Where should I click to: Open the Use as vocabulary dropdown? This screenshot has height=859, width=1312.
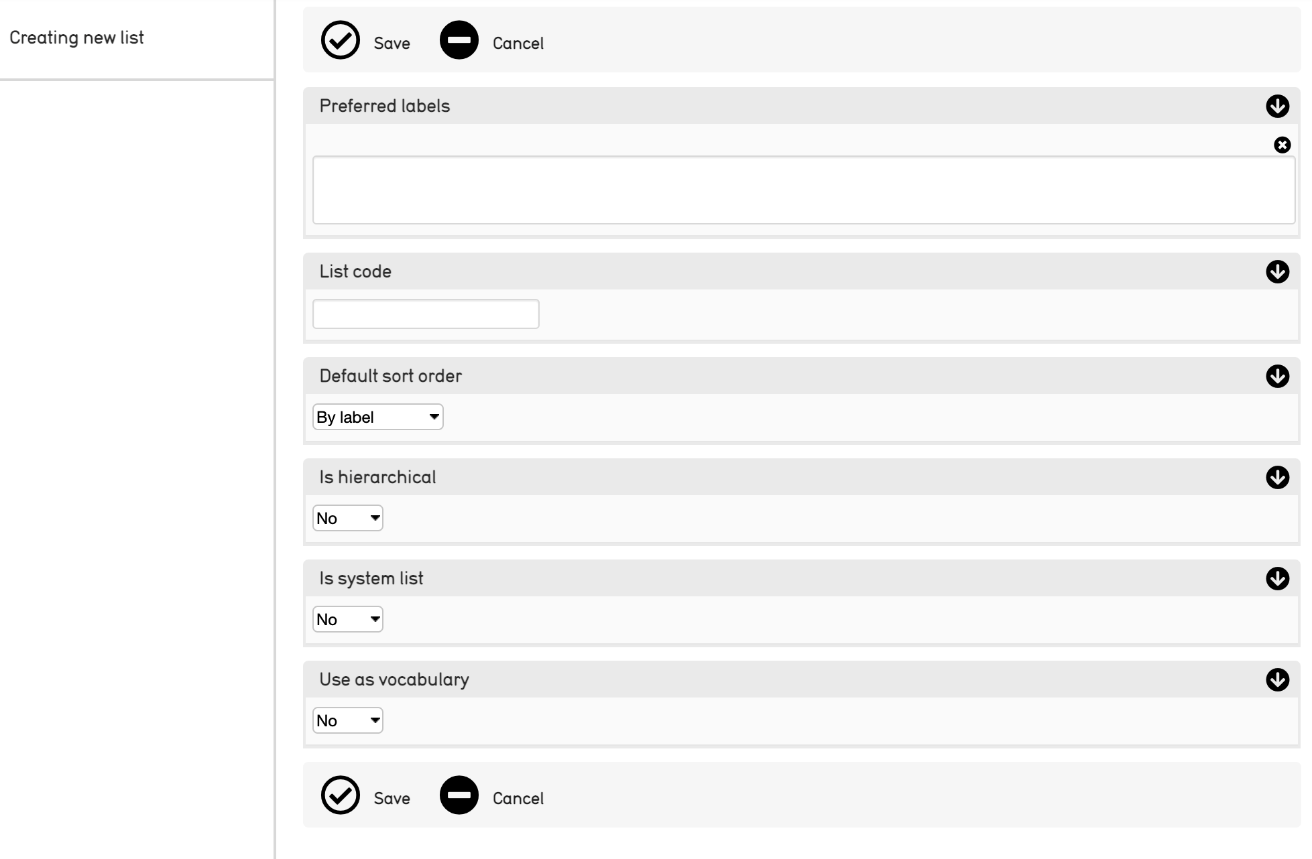(347, 720)
